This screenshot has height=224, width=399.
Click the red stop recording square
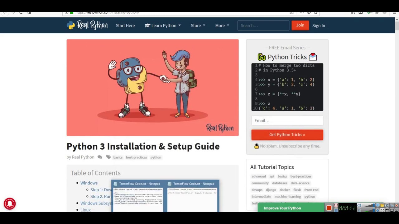329,208
